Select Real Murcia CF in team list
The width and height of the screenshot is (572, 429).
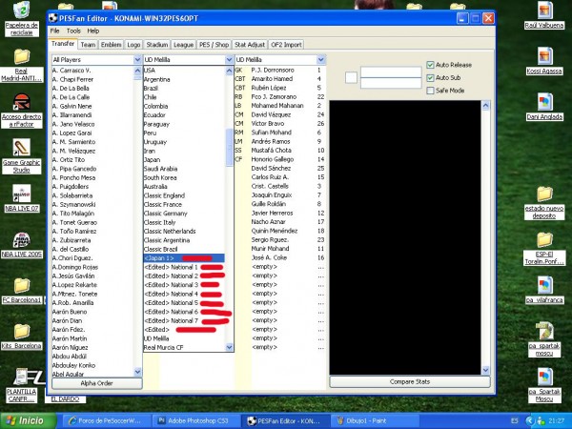click(184, 348)
